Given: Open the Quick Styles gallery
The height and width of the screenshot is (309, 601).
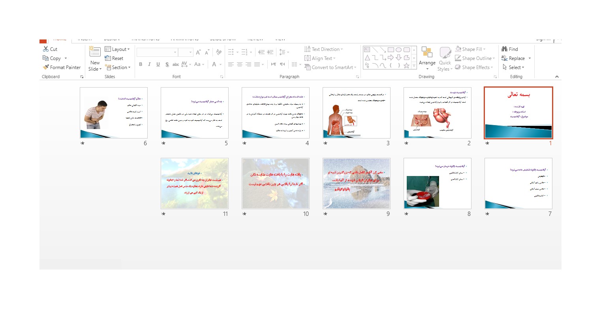Looking at the screenshot, I should (445, 59).
